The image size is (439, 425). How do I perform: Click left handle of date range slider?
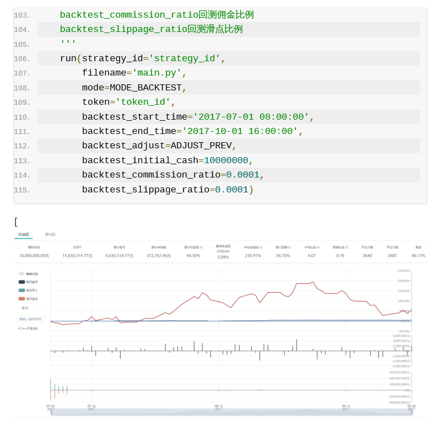[51, 413]
